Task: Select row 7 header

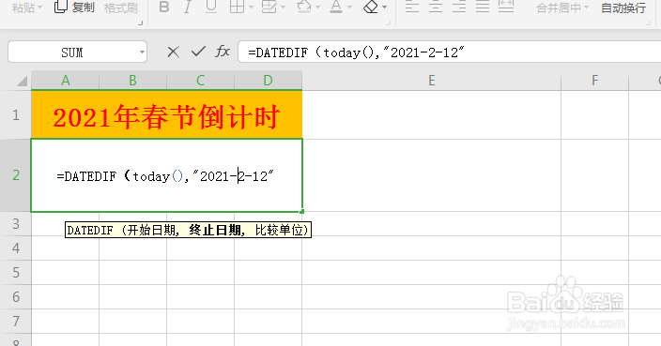Action: (16, 322)
